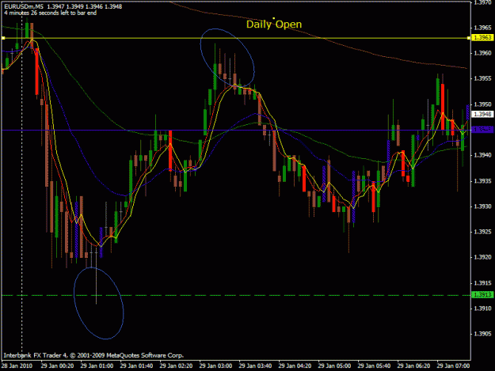This screenshot has height=371, width=495.
Task: Click the '1.3910' price axis label
Action: click(x=483, y=309)
